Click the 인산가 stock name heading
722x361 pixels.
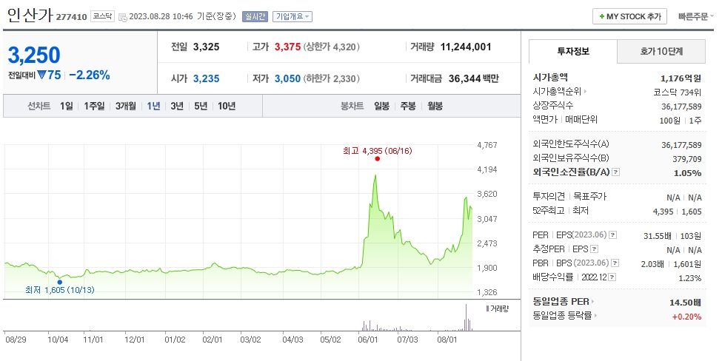click(30, 16)
